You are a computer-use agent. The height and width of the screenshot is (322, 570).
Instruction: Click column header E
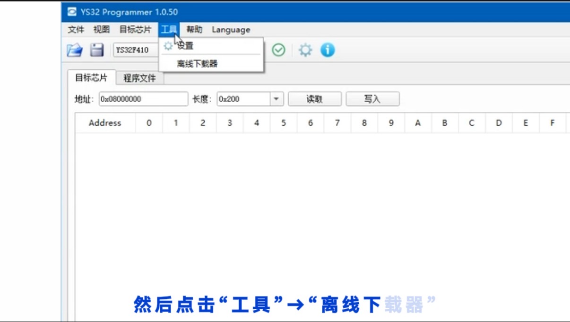coord(526,123)
